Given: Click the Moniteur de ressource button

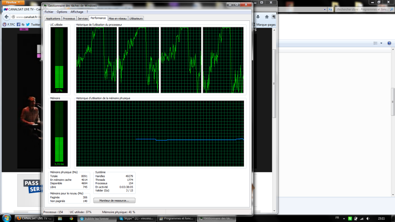Looking at the screenshot, I should point(114,200).
